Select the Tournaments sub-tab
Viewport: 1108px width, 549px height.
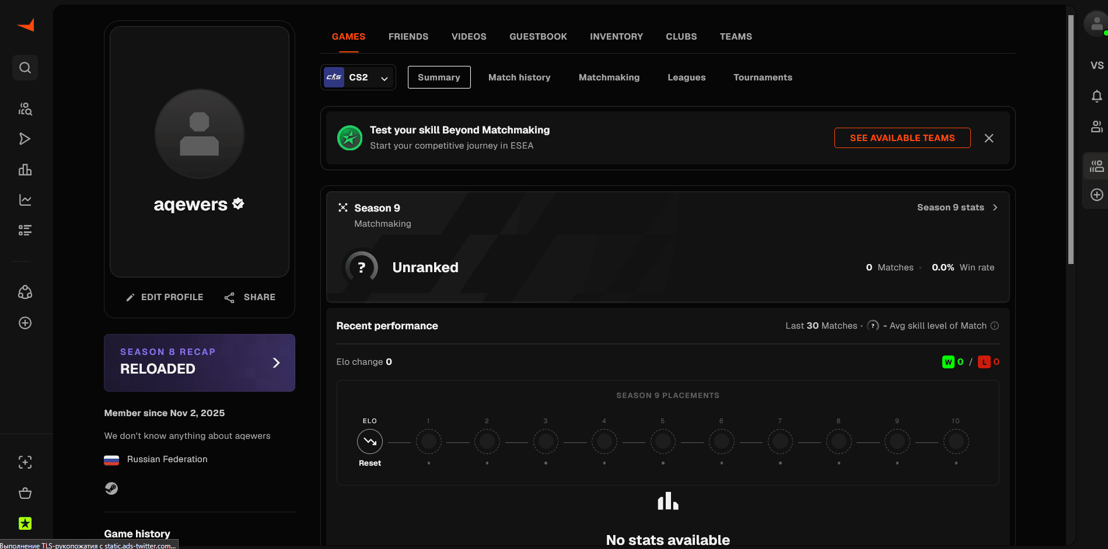[x=763, y=78]
